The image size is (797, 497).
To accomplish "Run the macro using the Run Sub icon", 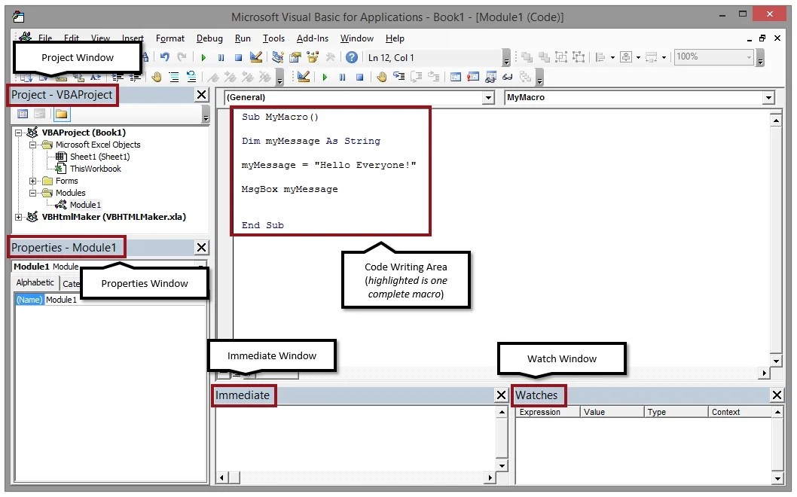I will pyautogui.click(x=203, y=56).
